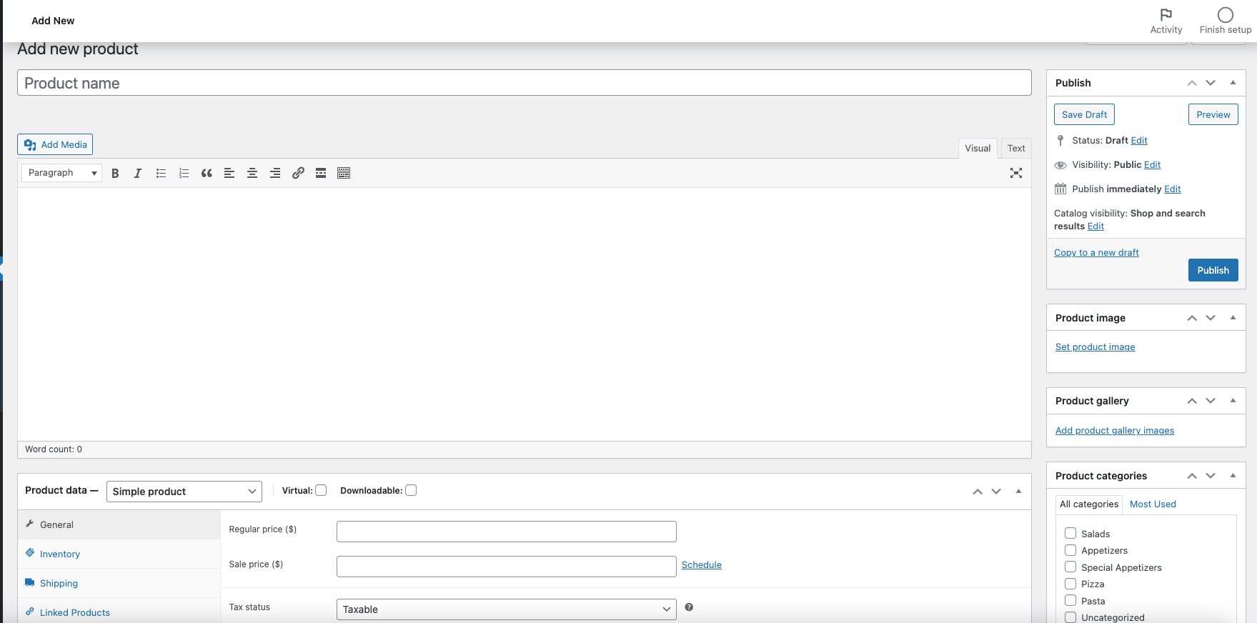
Task: Move Product image panel up
Action: [1192, 318]
